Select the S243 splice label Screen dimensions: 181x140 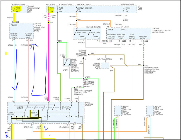[76, 89]
